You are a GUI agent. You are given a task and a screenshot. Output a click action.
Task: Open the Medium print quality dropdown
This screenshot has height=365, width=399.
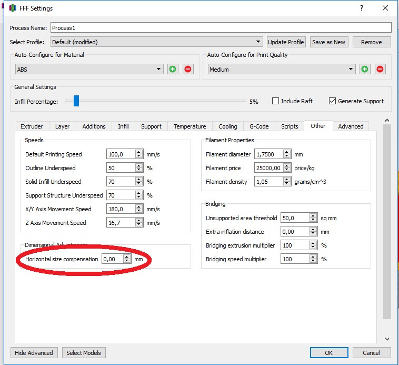(x=282, y=69)
